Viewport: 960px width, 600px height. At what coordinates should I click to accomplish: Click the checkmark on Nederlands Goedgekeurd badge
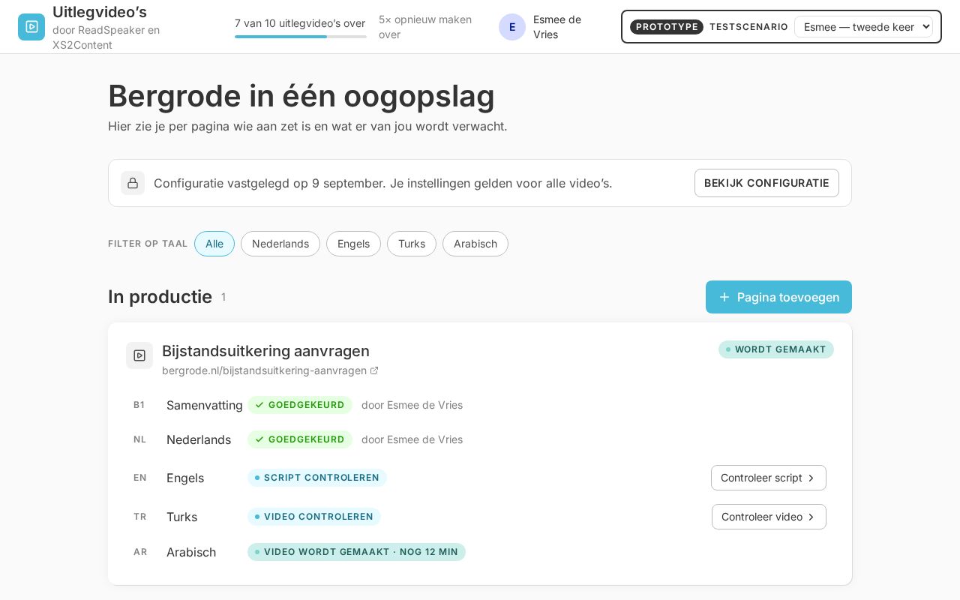click(259, 439)
